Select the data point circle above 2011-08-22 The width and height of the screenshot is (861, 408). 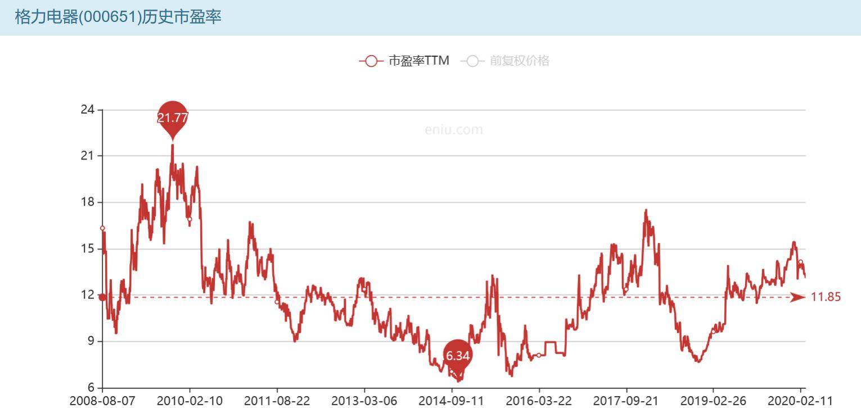(x=277, y=302)
